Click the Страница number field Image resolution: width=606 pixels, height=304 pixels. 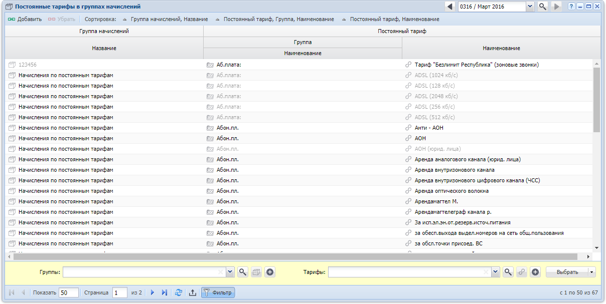click(x=119, y=292)
